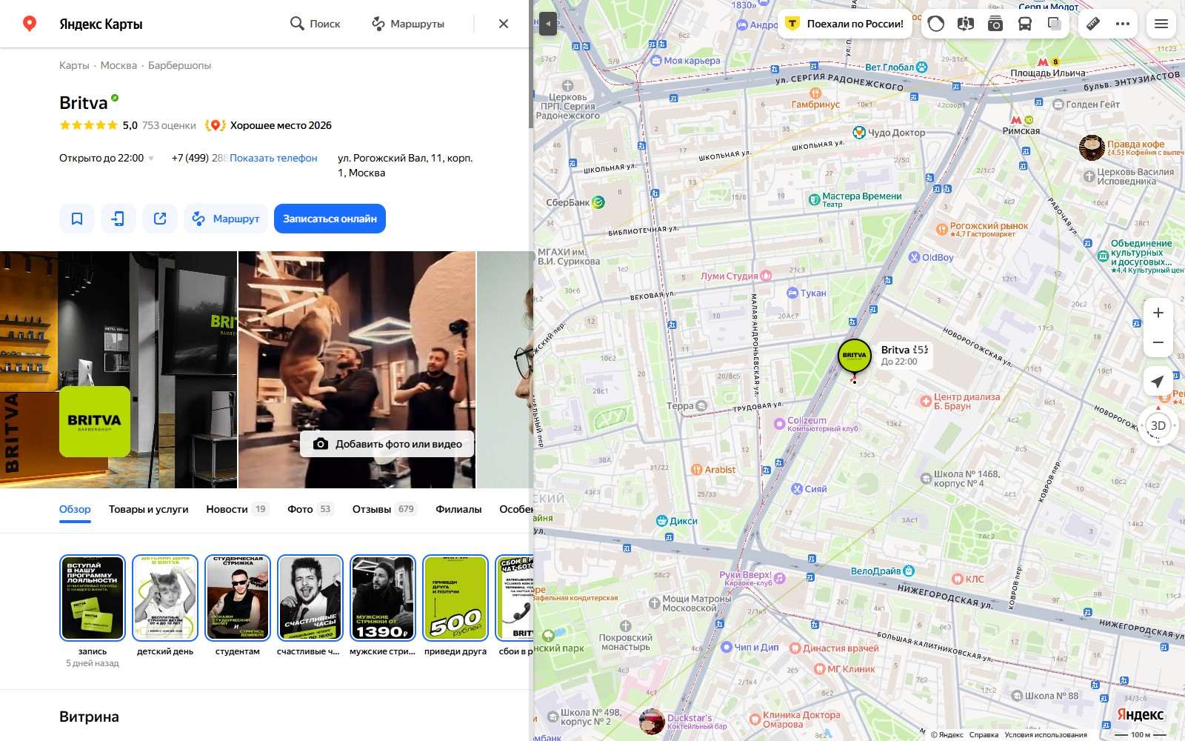Image resolution: width=1185 pixels, height=741 pixels.
Task: Zoom out with the minus button
Action: pos(1158,342)
